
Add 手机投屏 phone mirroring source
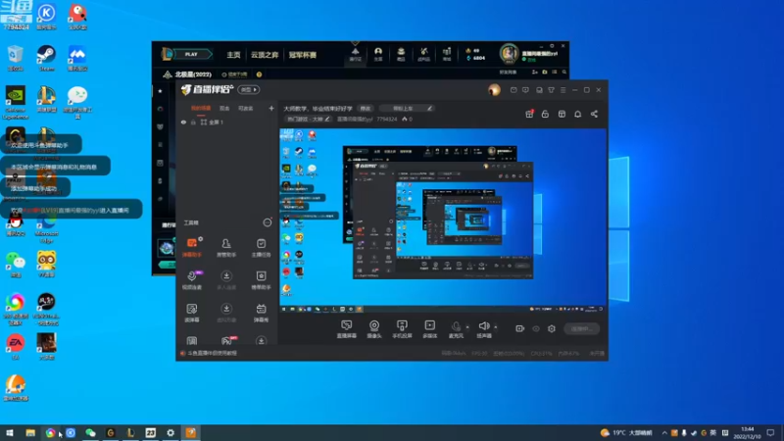[402, 329]
